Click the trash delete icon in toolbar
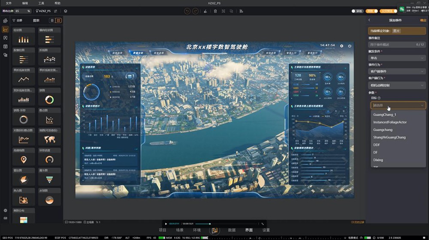The width and height of the screenshot is (429, 240). click(215, 11)
